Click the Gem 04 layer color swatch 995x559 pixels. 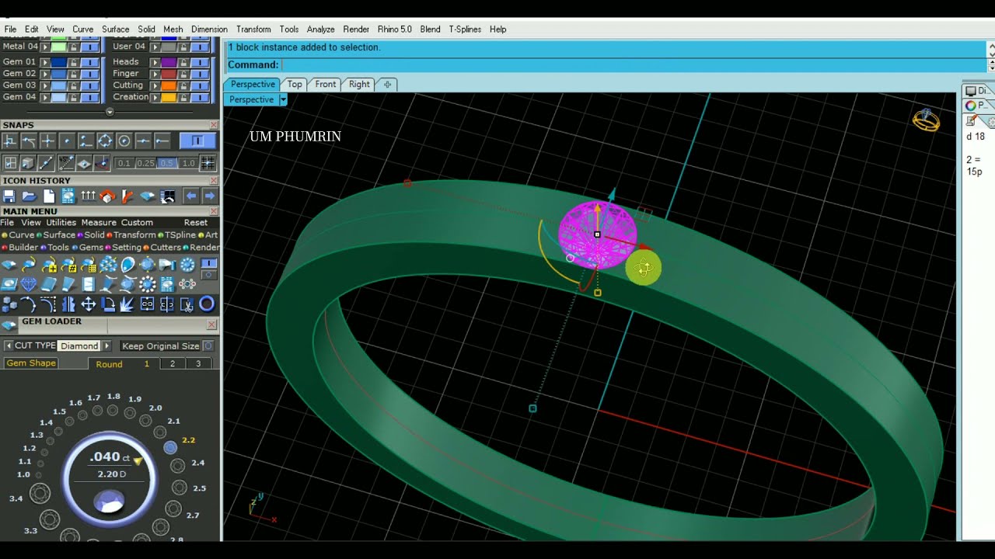click(x=59, y=97)
